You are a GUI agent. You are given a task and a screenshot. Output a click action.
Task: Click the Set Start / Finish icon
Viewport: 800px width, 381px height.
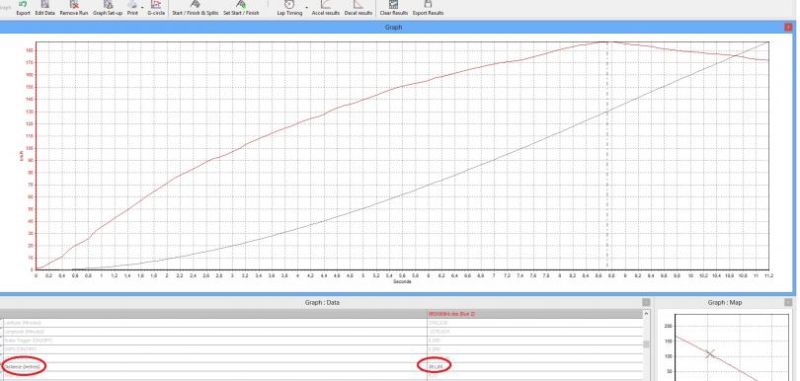[241, 8]
